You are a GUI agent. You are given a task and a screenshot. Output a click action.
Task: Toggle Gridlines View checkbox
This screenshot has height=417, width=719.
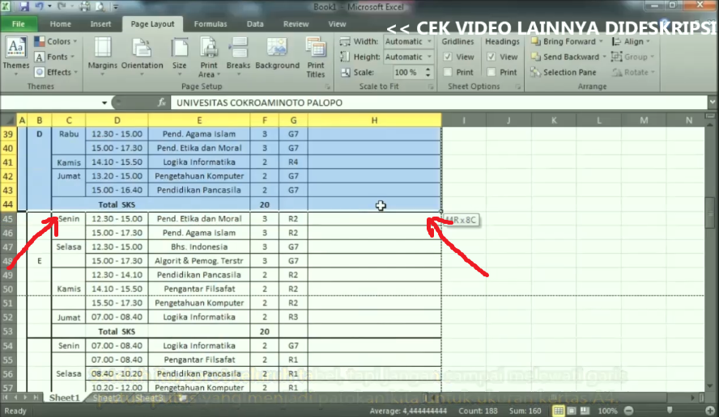tap(448, 57)
